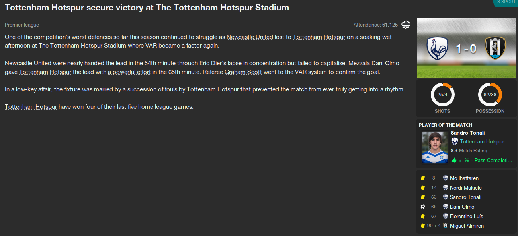Click the goal ball icon at minute 65
Screen dimensions: 518x236
tap(423, 207)
